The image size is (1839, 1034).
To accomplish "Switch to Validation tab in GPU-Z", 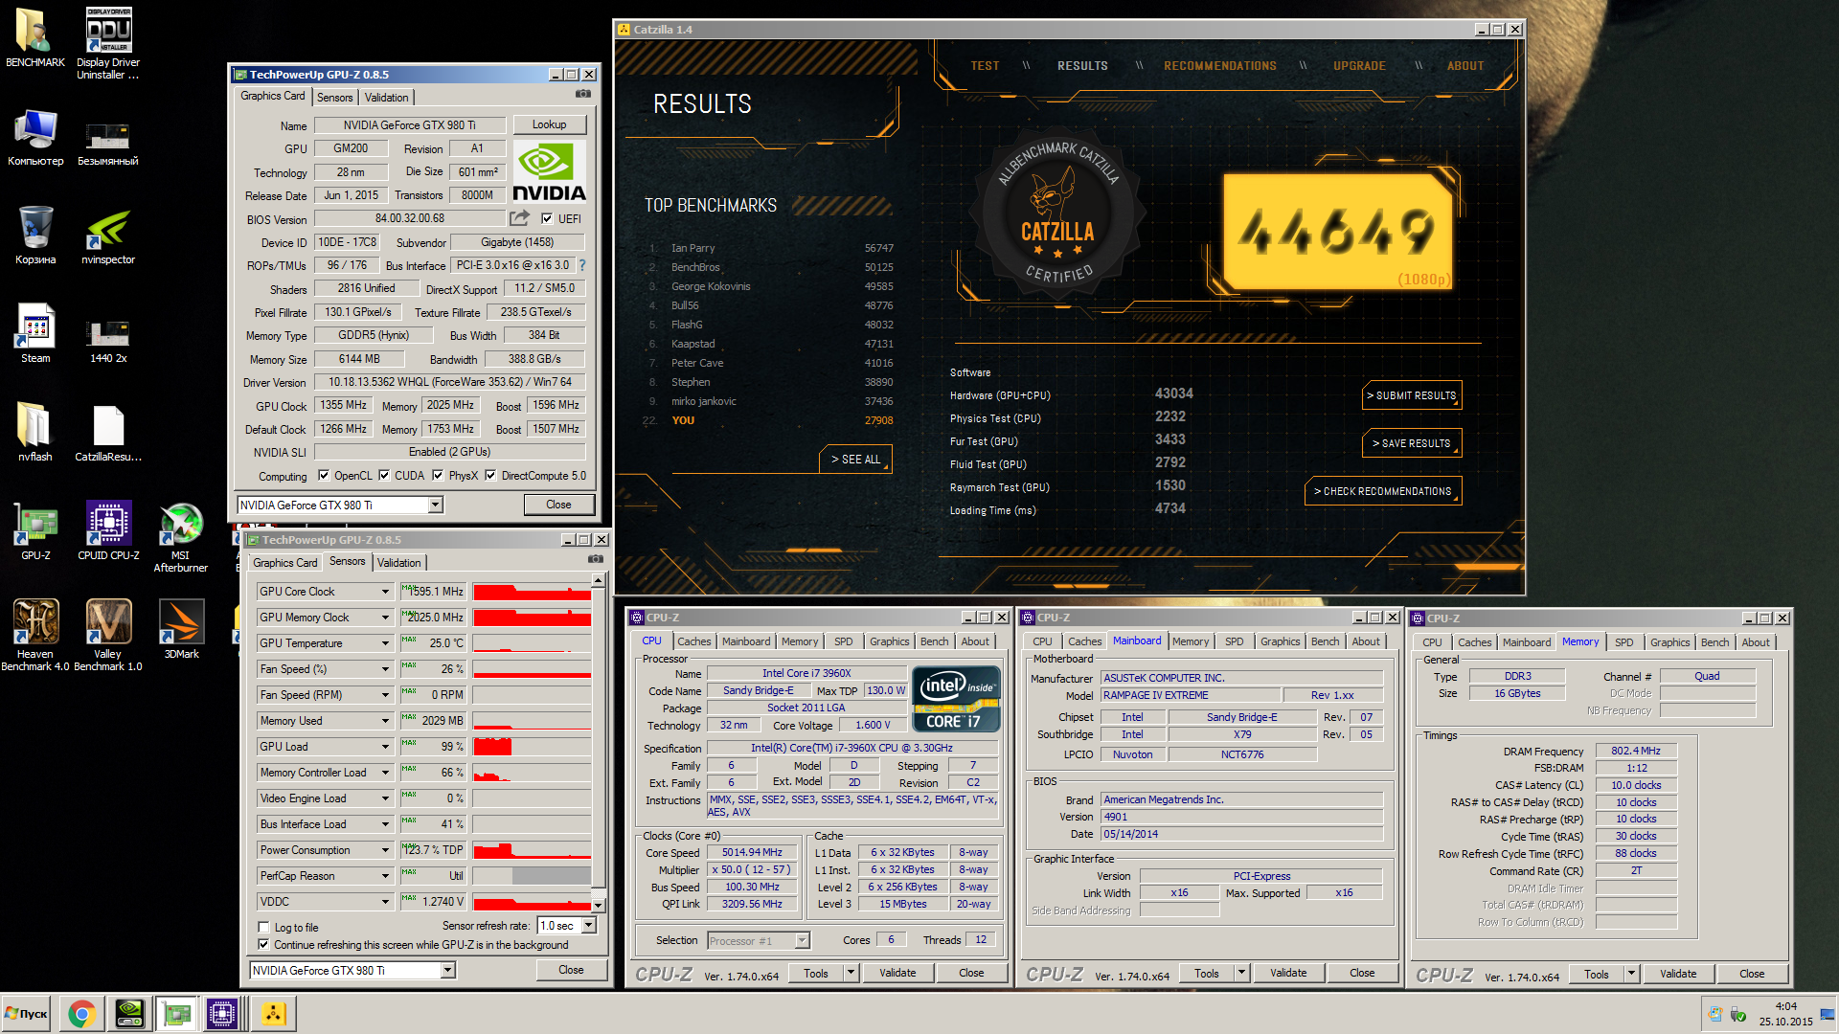I will (x=387, y=97).
